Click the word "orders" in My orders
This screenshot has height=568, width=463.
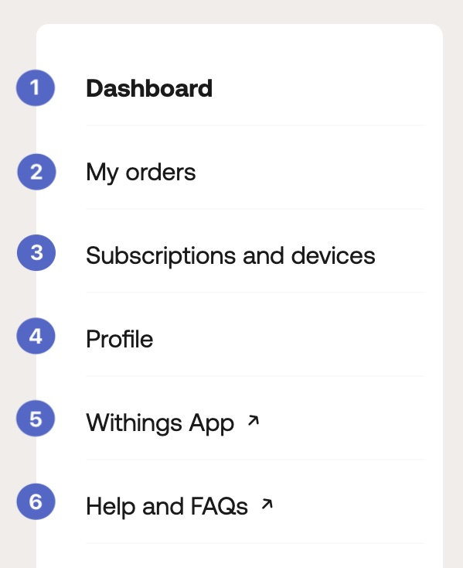[x=161, y=173]
